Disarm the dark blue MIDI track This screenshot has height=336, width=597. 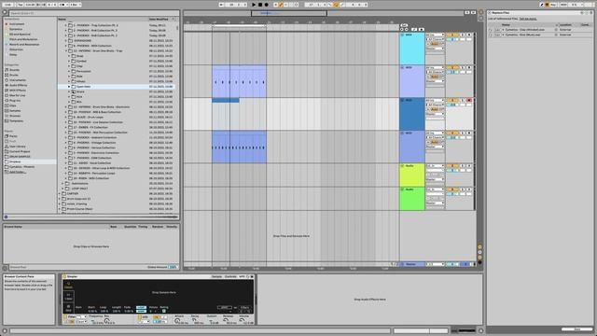[469, 100]
